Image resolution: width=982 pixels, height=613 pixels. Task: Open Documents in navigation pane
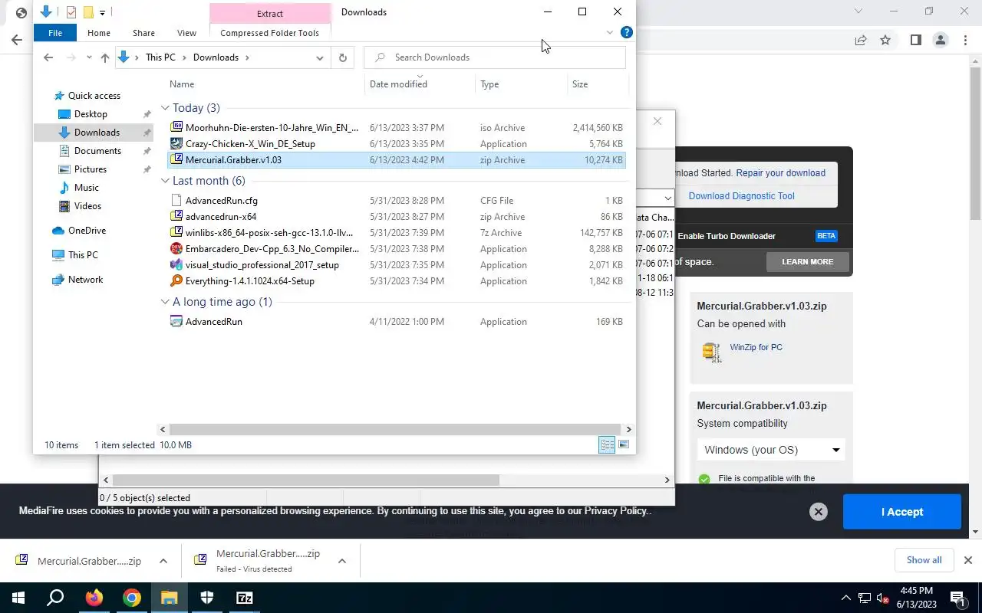coord(97,151)
